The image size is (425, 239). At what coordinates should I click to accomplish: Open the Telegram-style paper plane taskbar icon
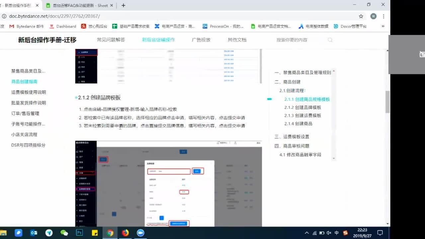(x=49, y=233)
